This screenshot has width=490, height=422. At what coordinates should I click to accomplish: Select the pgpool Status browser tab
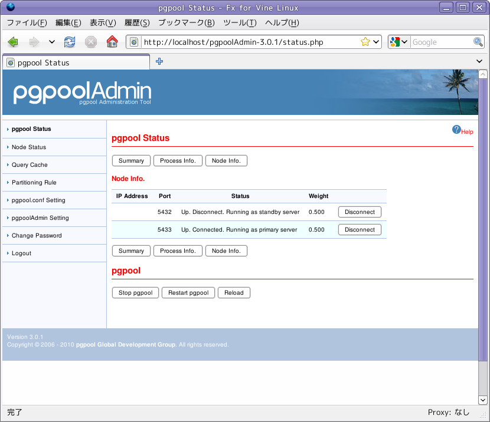76,62
